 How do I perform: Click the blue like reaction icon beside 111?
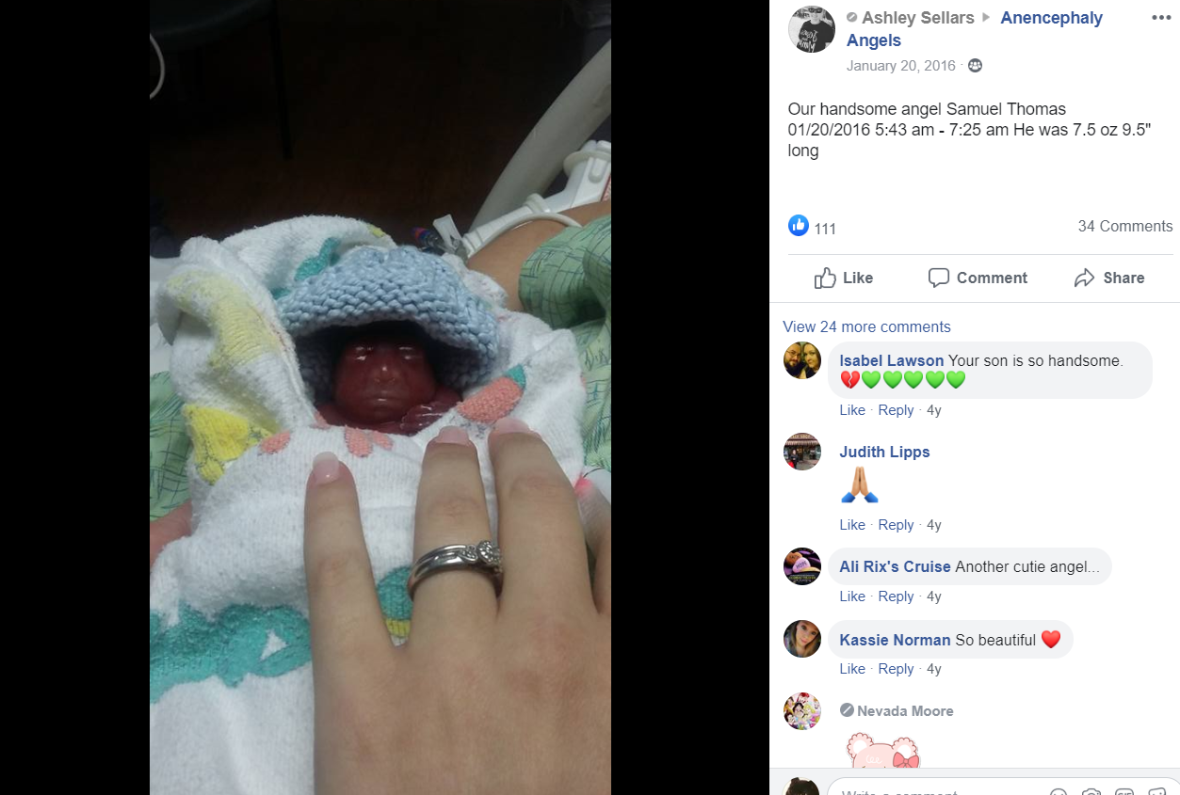pos(799,226)
